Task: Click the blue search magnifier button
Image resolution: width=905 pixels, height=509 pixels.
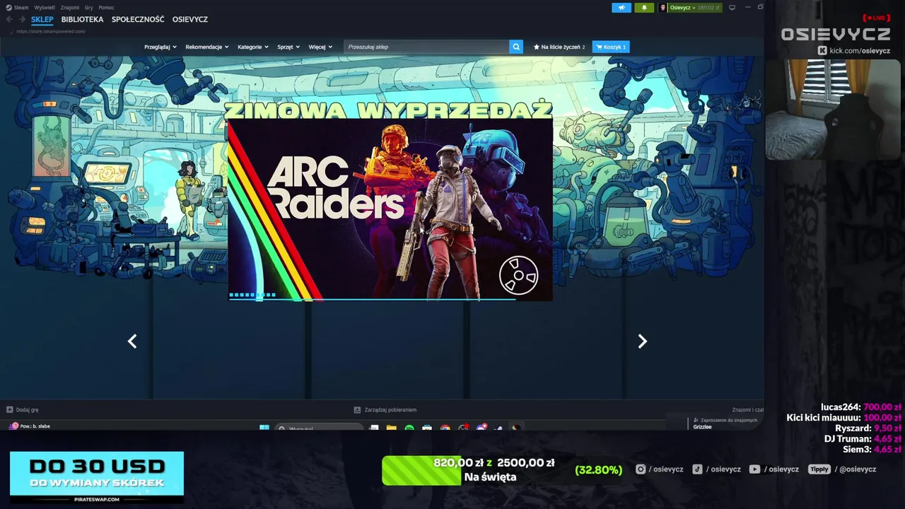Action: [x=516, y=47]
